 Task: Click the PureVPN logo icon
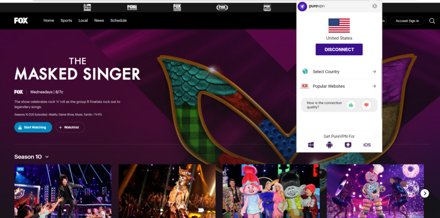pos(302,6)
